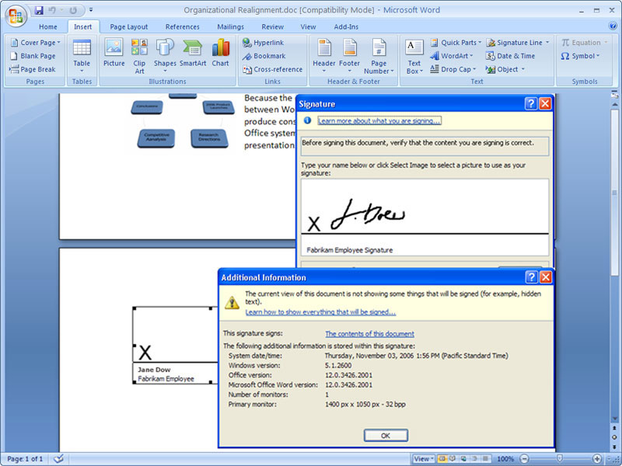
Task: Expand the Quick Parts menu
Action: [456, 43]
